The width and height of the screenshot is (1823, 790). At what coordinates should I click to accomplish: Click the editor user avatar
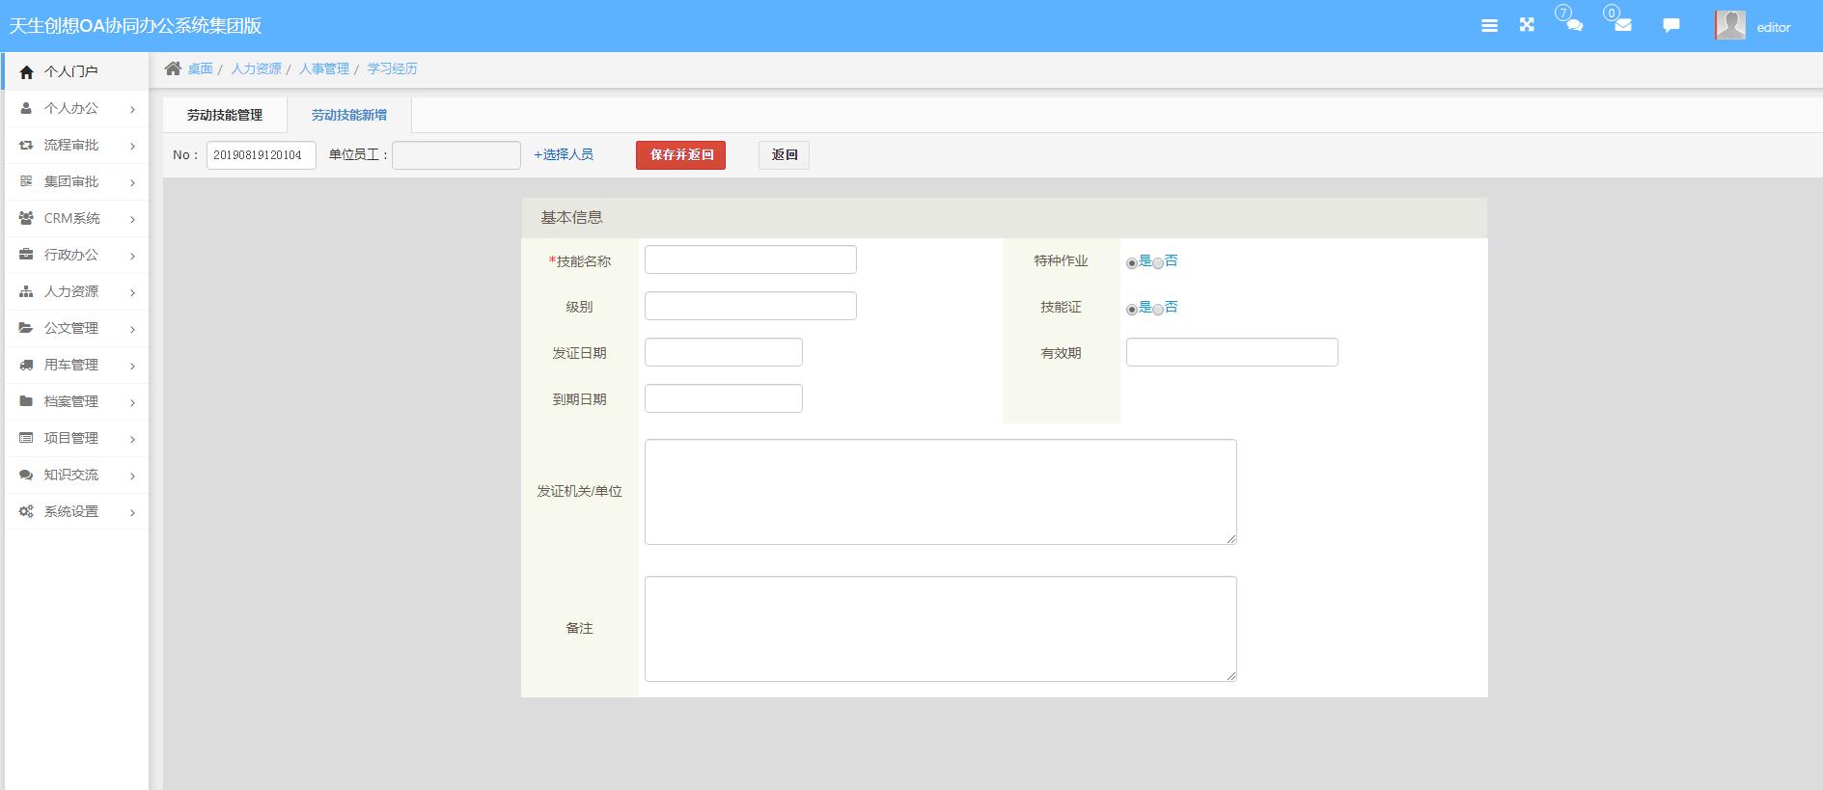[1730, 25]
